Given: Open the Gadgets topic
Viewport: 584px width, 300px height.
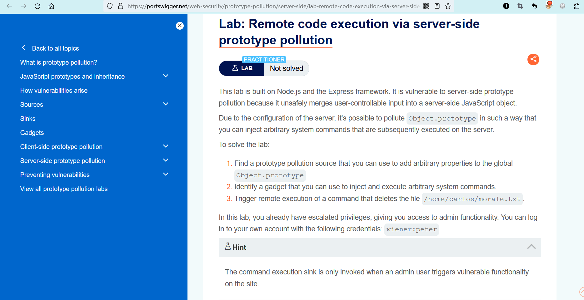Looking at the screenshot, I should click(x=32, y=133).
